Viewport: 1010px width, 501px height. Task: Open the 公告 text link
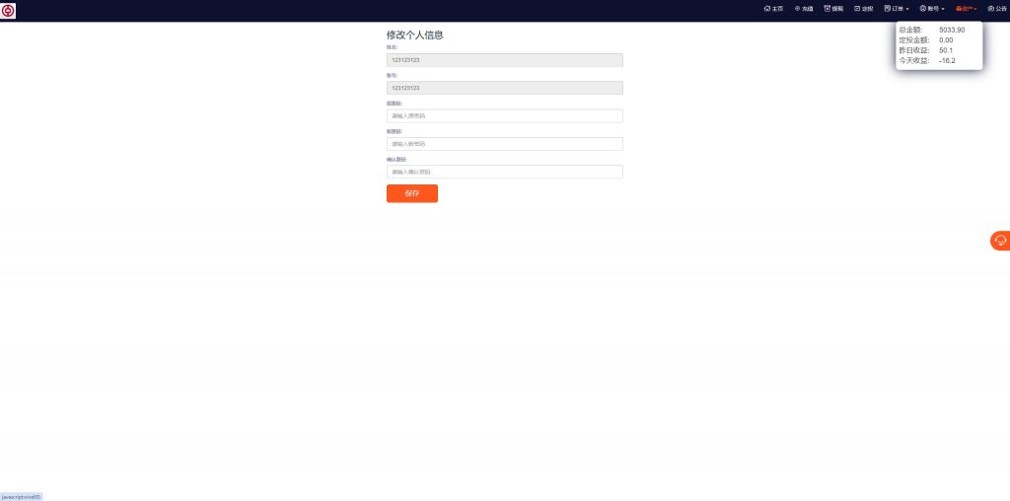1001,9
